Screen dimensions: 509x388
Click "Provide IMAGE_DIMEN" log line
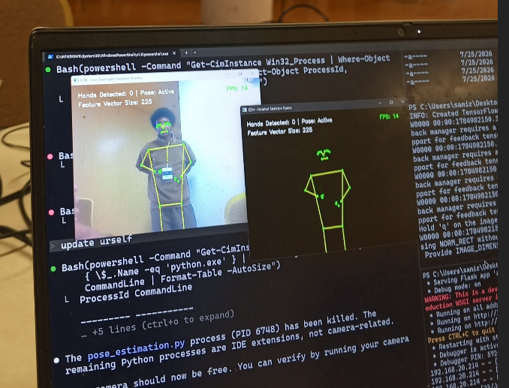(x=461, y=250)
